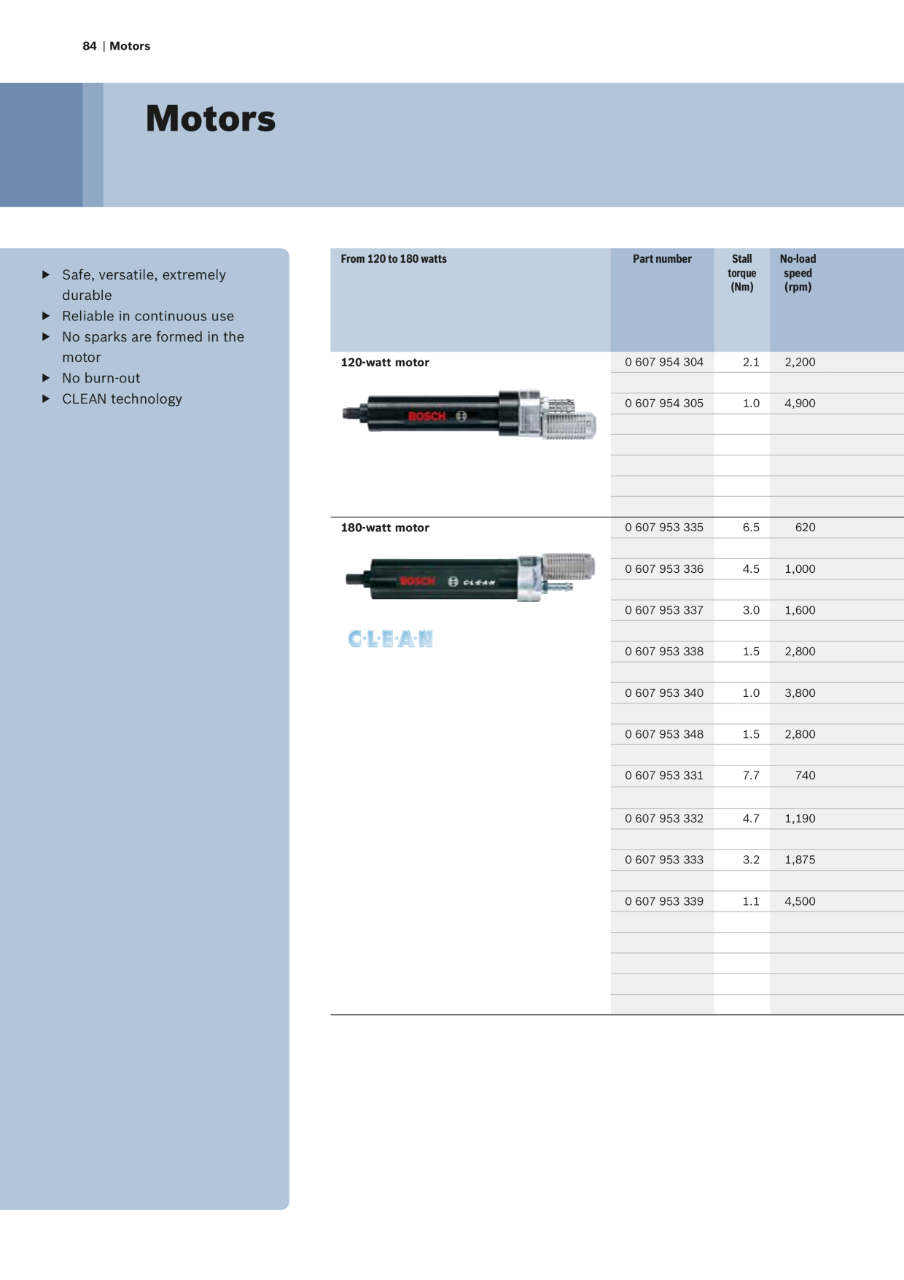Click the '180-watt motor' label
904x1280 pixels.
pyautogui.click(x=385, y=528)
